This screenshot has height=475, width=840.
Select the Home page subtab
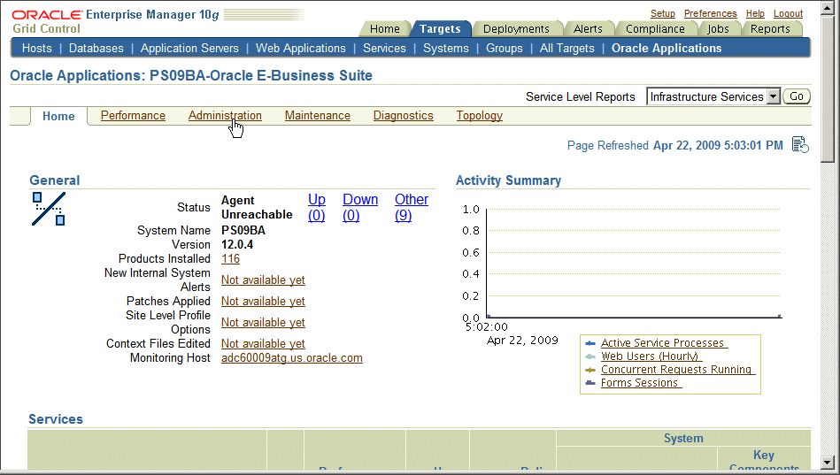tap(58, 116)
